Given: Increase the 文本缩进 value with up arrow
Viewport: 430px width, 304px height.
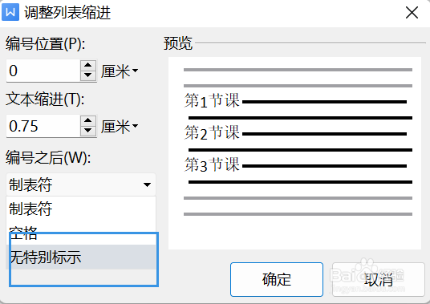Looking at the screenshot, I should 88,120.
